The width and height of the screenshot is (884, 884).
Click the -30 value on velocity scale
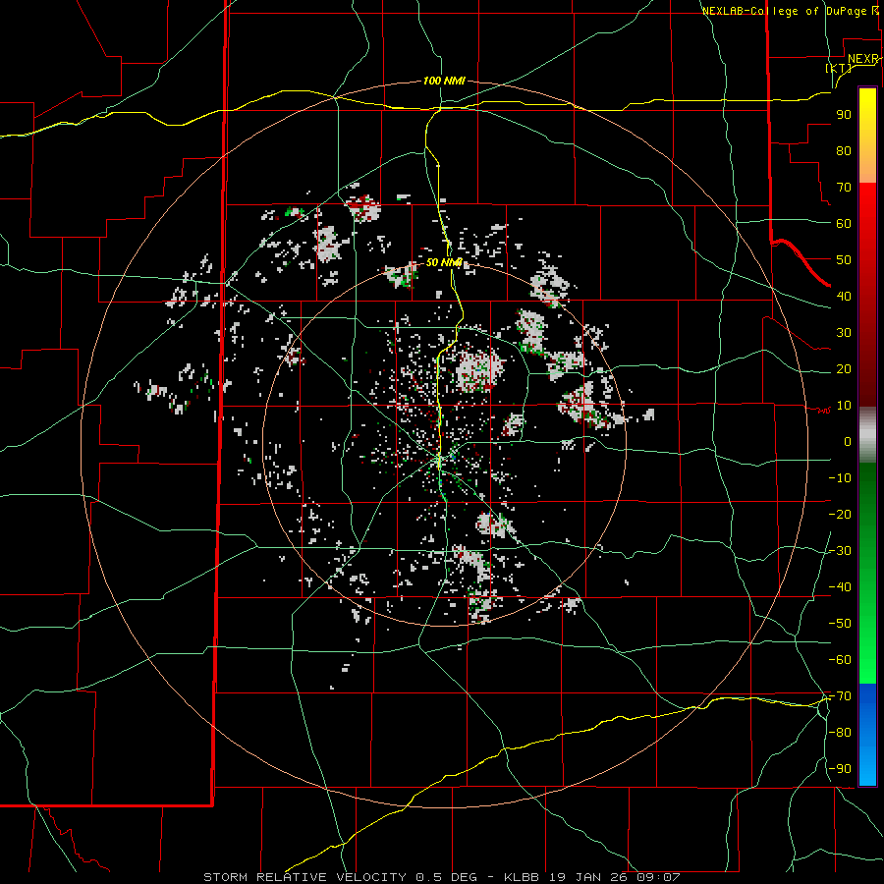[840, 551]
